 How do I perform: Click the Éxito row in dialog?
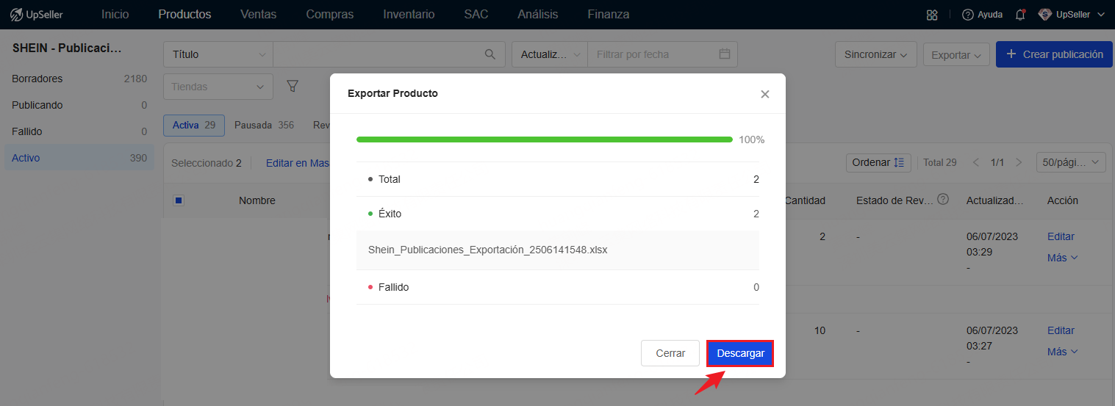click(x=558, y=214)
